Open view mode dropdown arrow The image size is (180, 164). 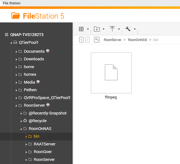tap(88, 29)
